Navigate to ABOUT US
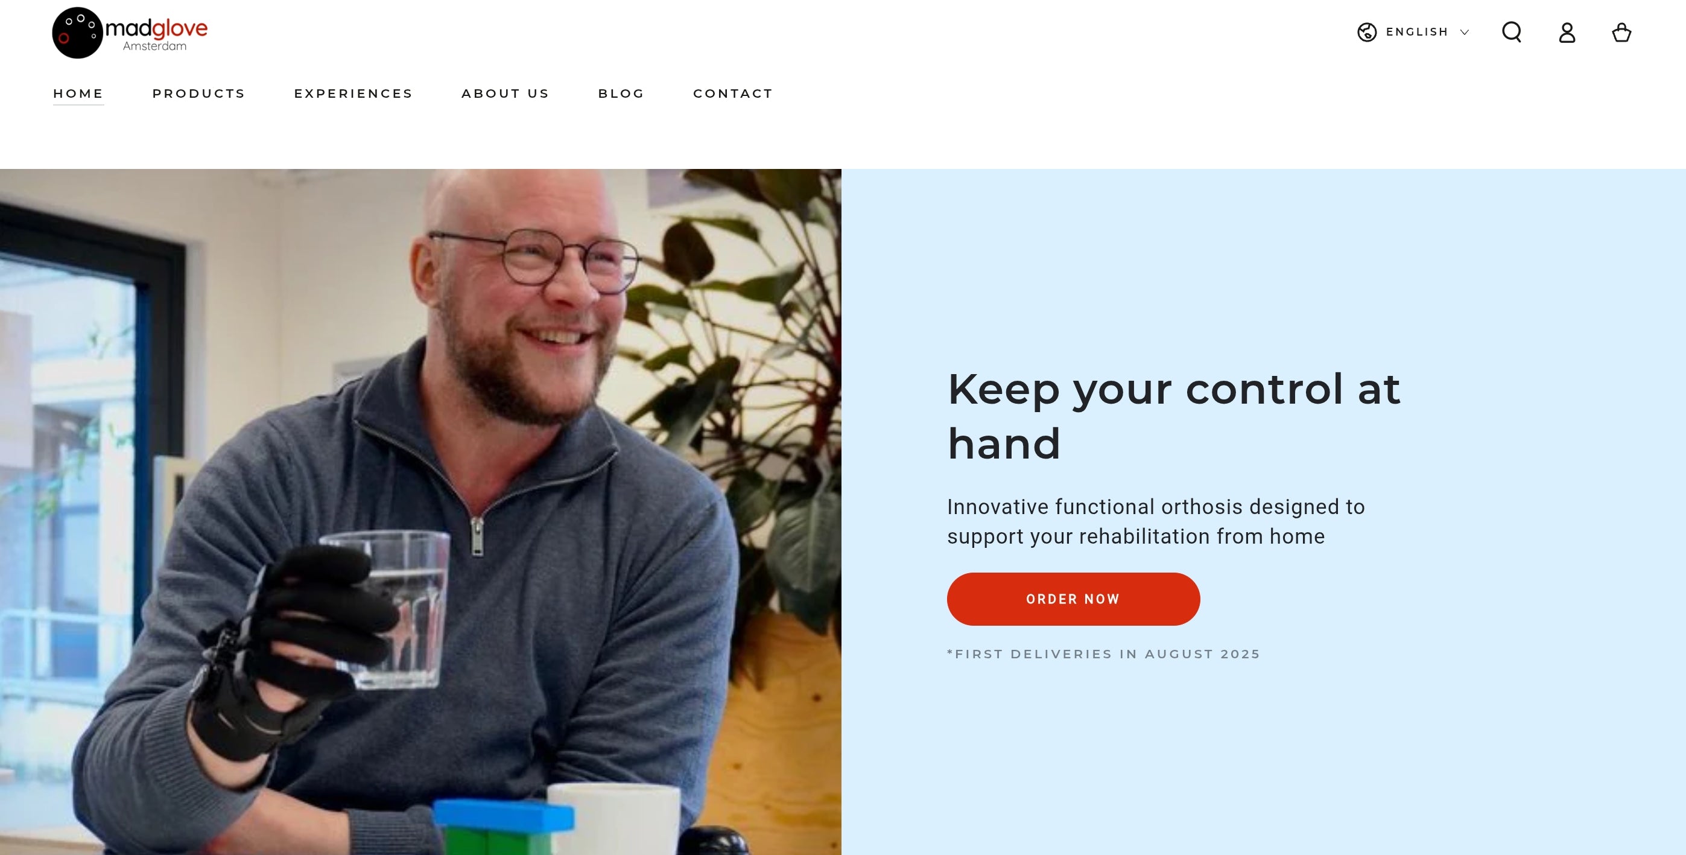Screen dimensions: 1686x855 click(x=505, y=94)
